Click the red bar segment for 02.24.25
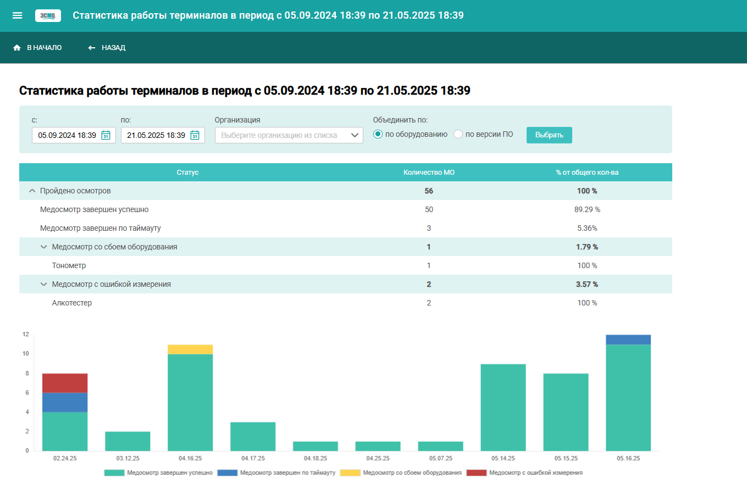This screenshot has height=500, width=747. pos(65,383)
